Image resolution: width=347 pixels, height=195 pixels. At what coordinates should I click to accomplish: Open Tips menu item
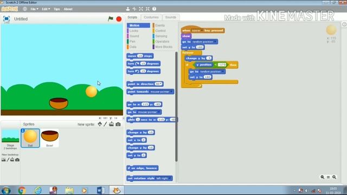tap(56, 9)
